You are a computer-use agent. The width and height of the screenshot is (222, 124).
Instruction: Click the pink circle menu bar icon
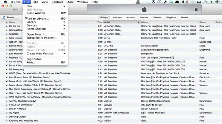point(188,2)
